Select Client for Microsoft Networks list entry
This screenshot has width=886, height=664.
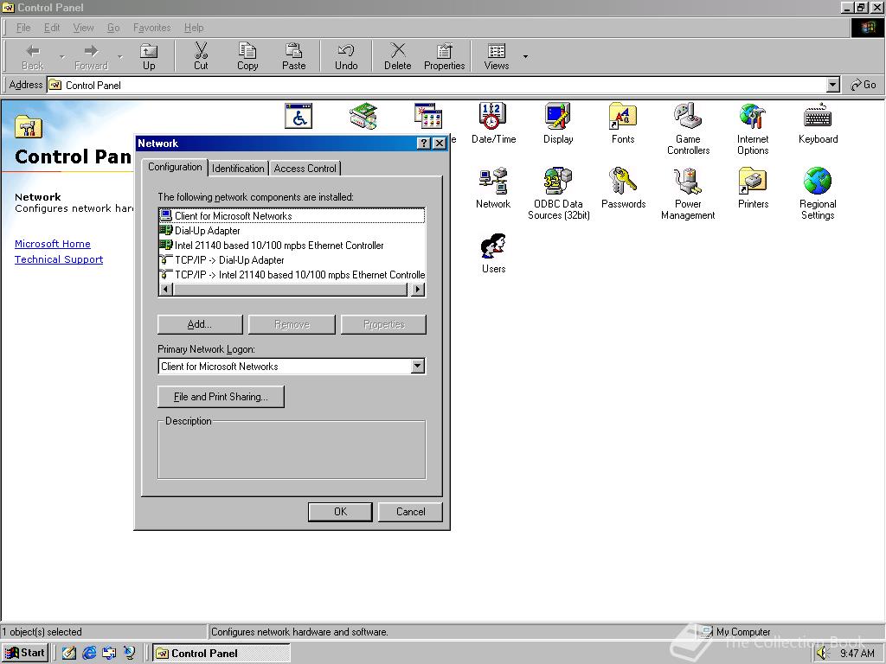click(x=292, y=215)
